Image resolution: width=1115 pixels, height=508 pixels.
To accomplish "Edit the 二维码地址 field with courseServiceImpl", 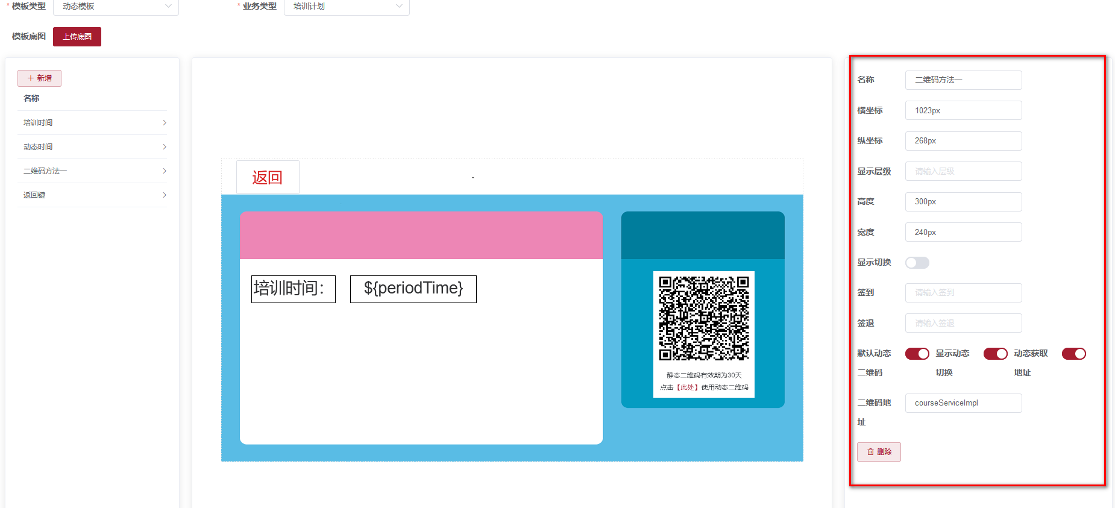I will tap(963, 403).
